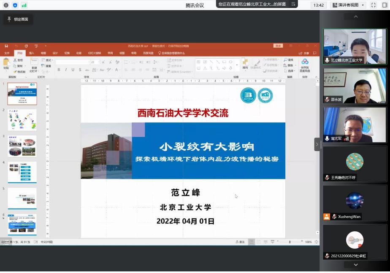
Task: Click the zoom slider handle in status bar
Action: pos(290,242)
